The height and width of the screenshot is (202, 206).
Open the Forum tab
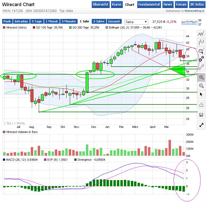coord(181,5)
